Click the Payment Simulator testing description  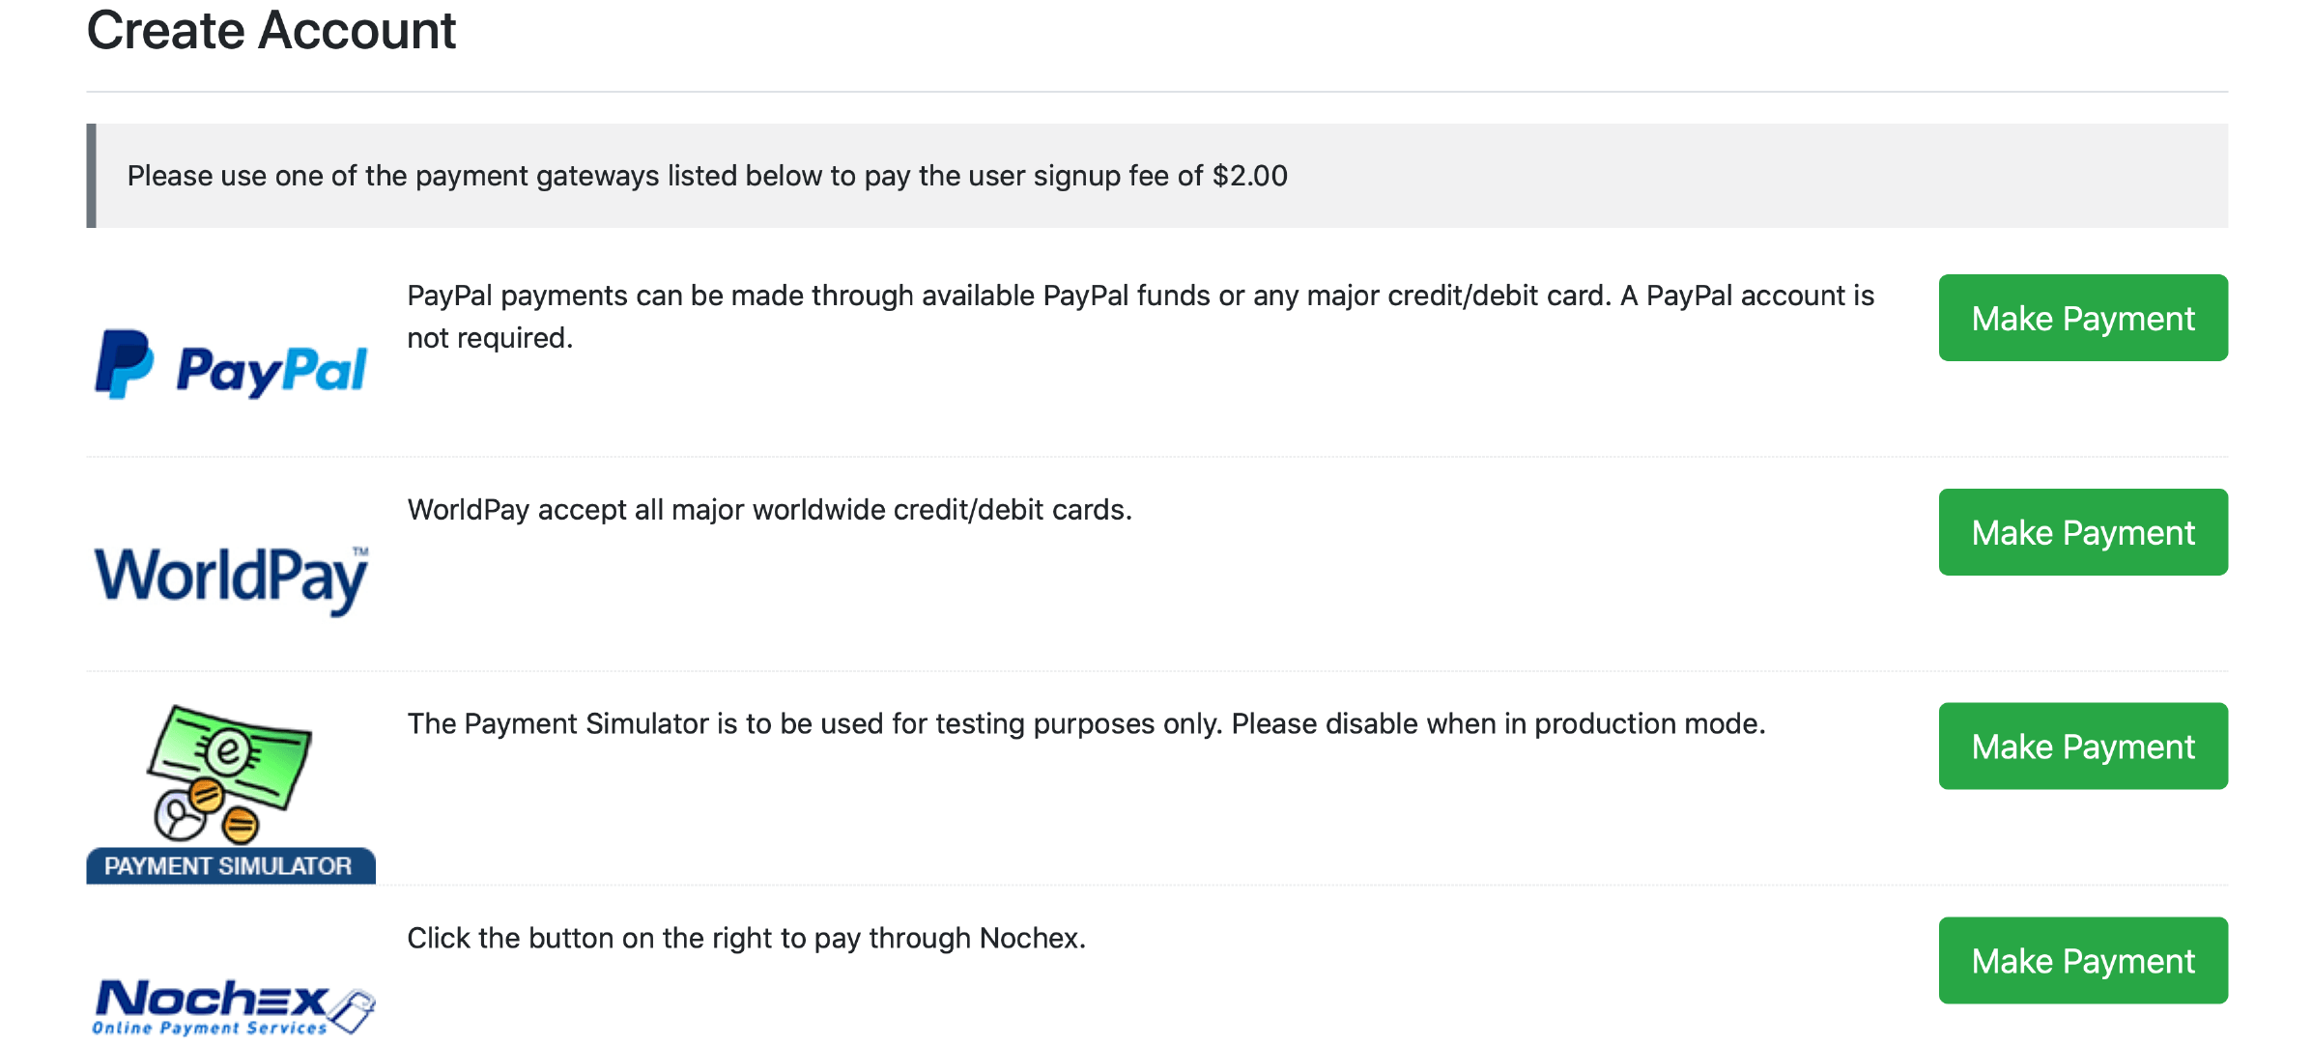1086,724
